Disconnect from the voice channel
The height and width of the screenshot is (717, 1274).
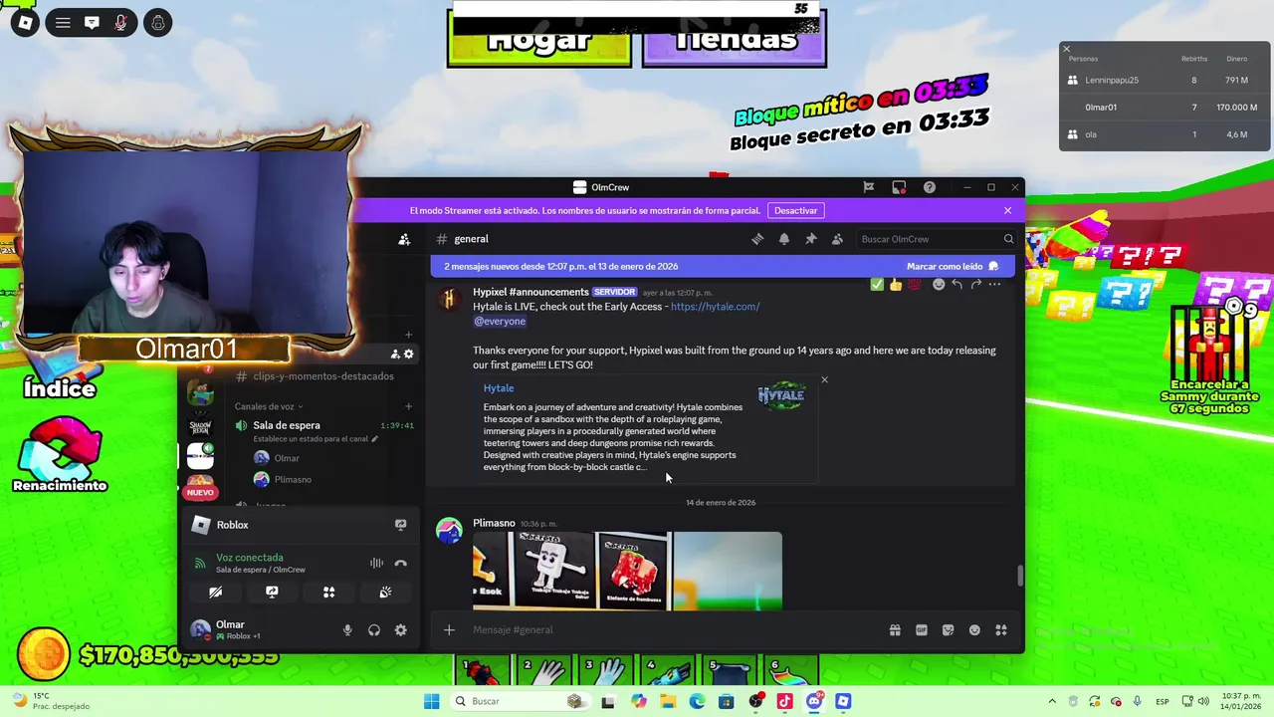[x=400, y=563]
